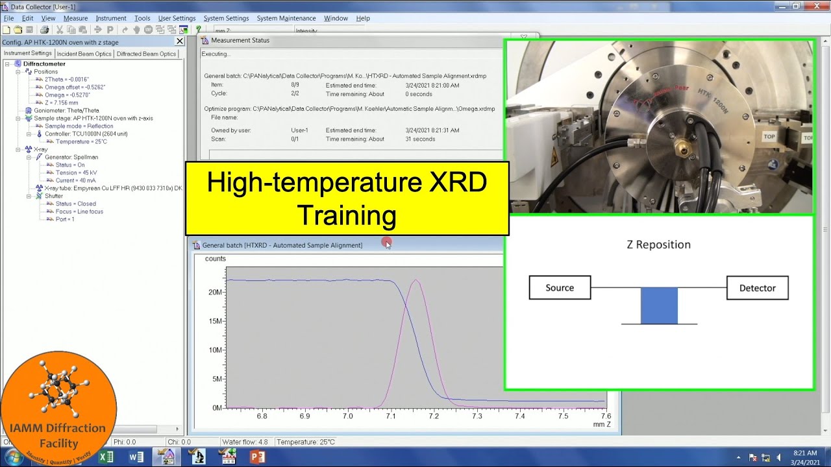831x467 pixels.
Task: Select Current = 40 mA tree item
Action: tap(76, 180)
